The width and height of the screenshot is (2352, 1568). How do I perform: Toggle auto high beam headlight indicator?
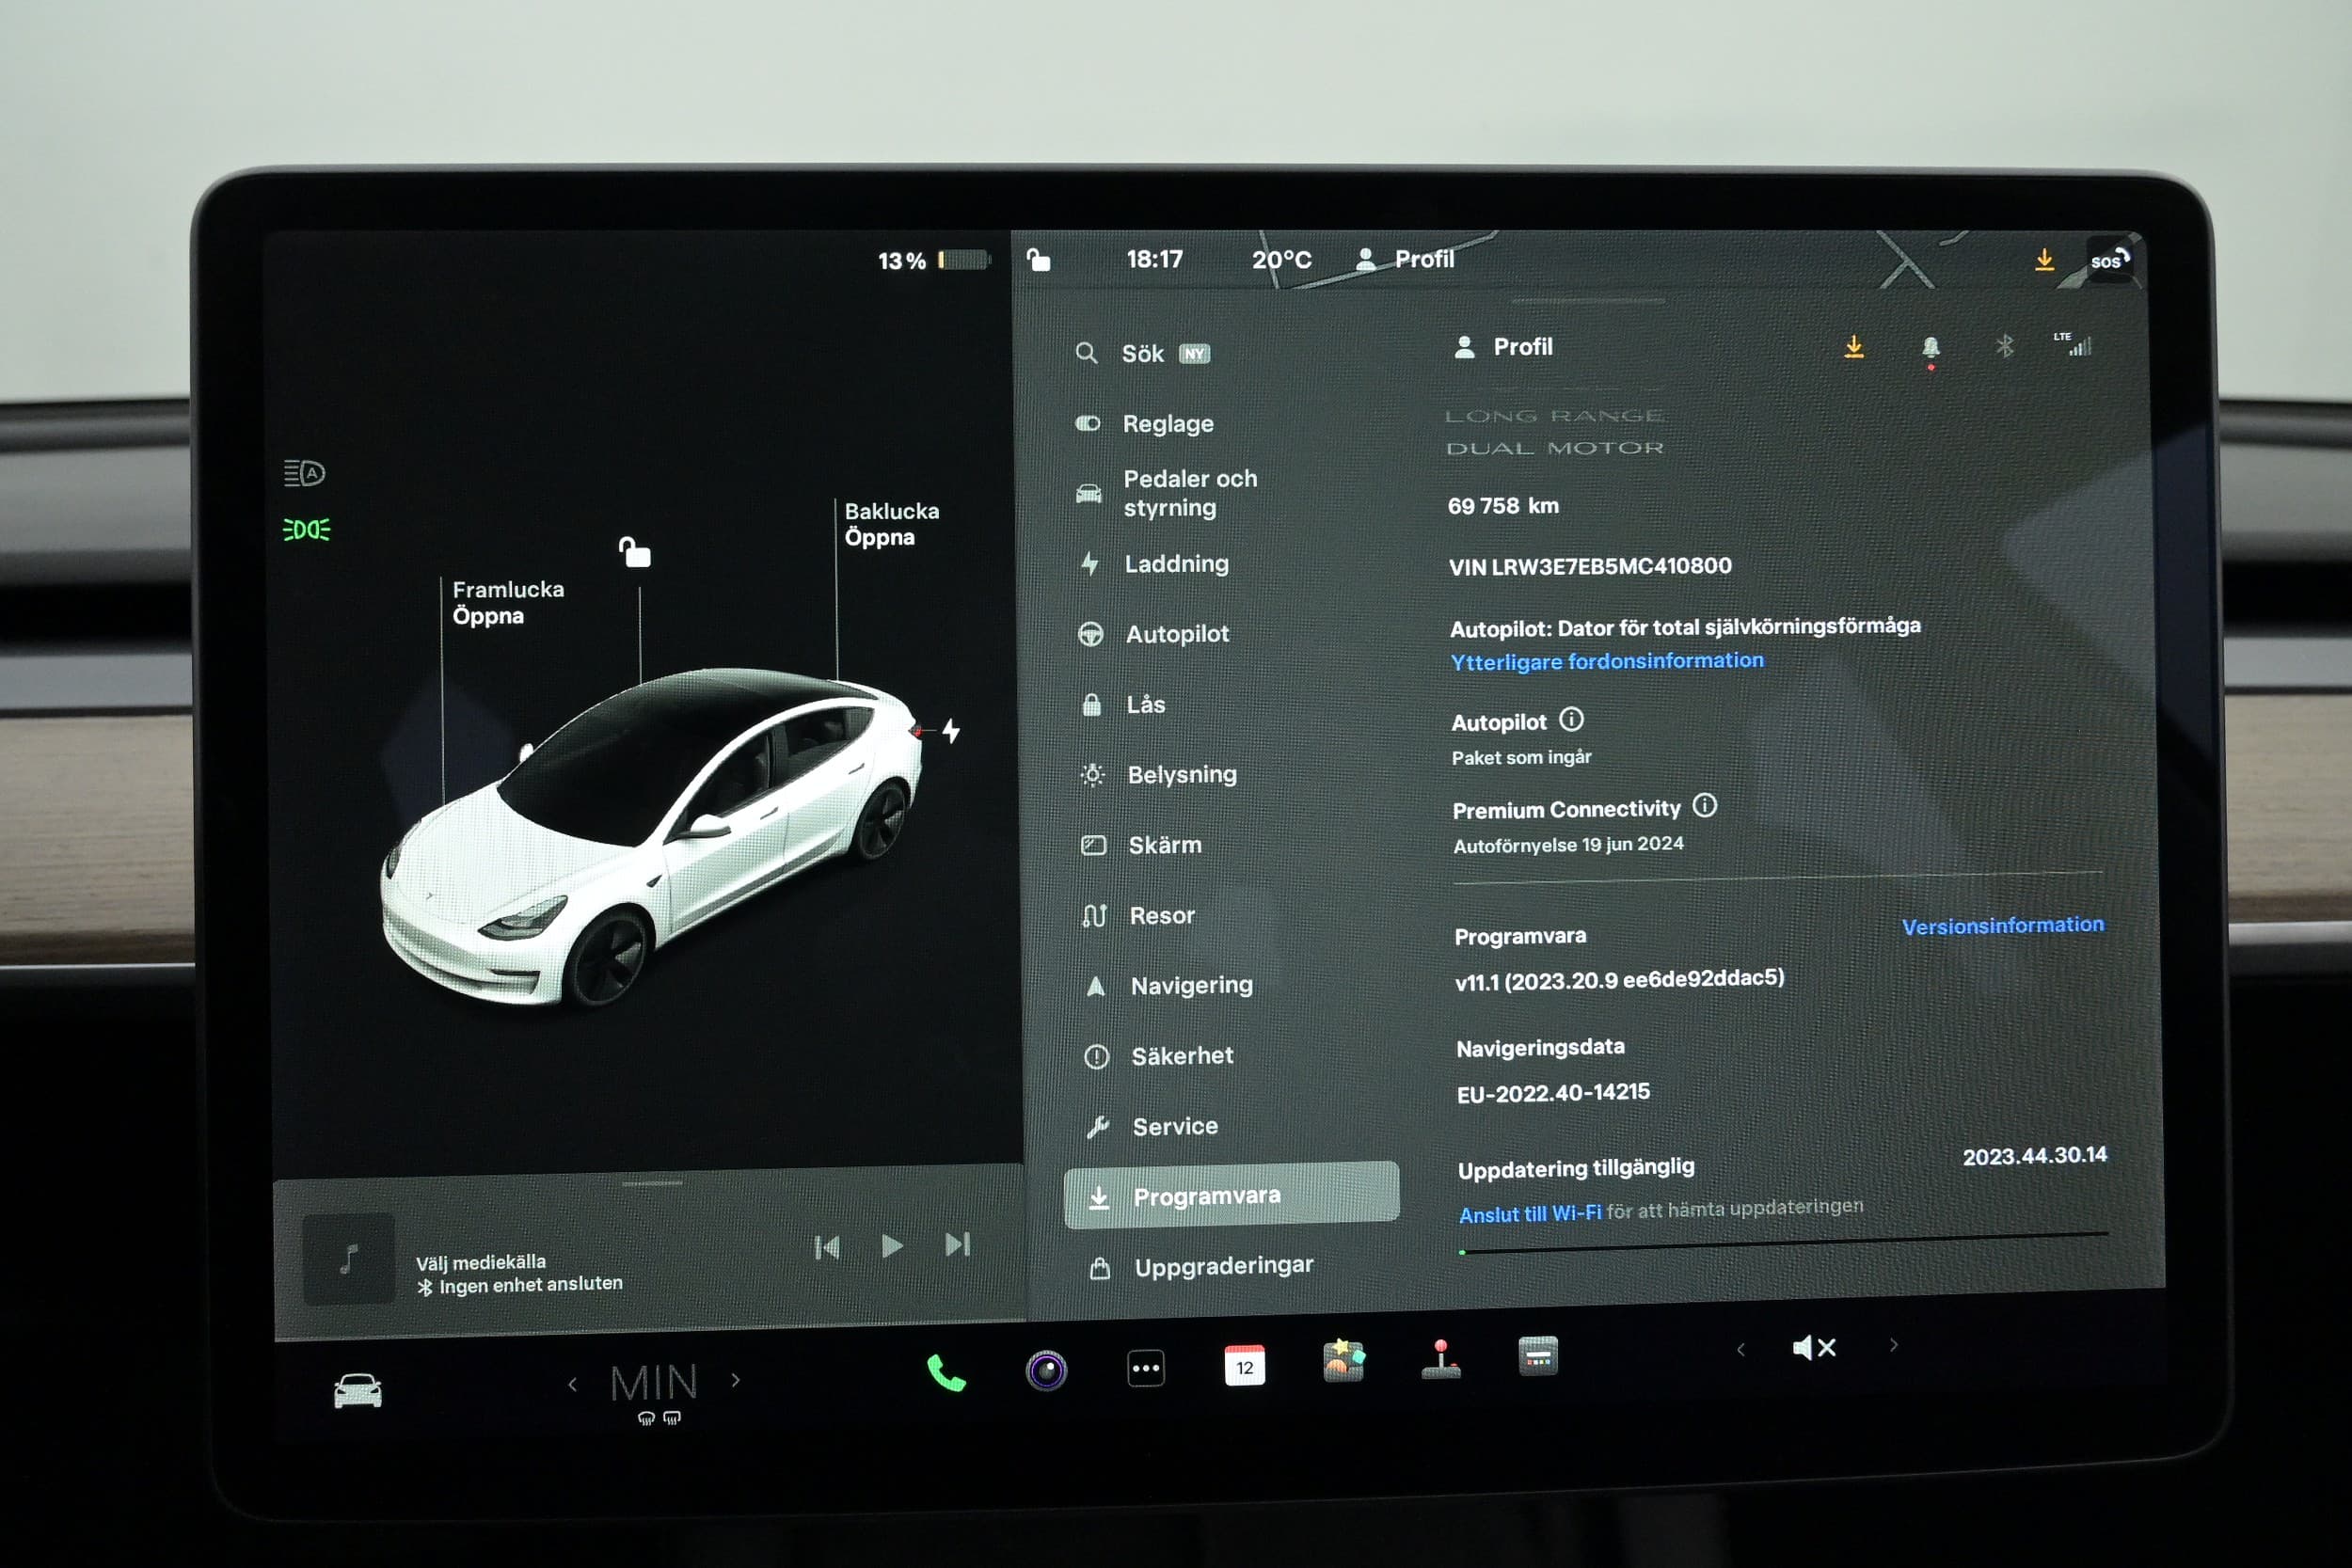tap(304, 473)
